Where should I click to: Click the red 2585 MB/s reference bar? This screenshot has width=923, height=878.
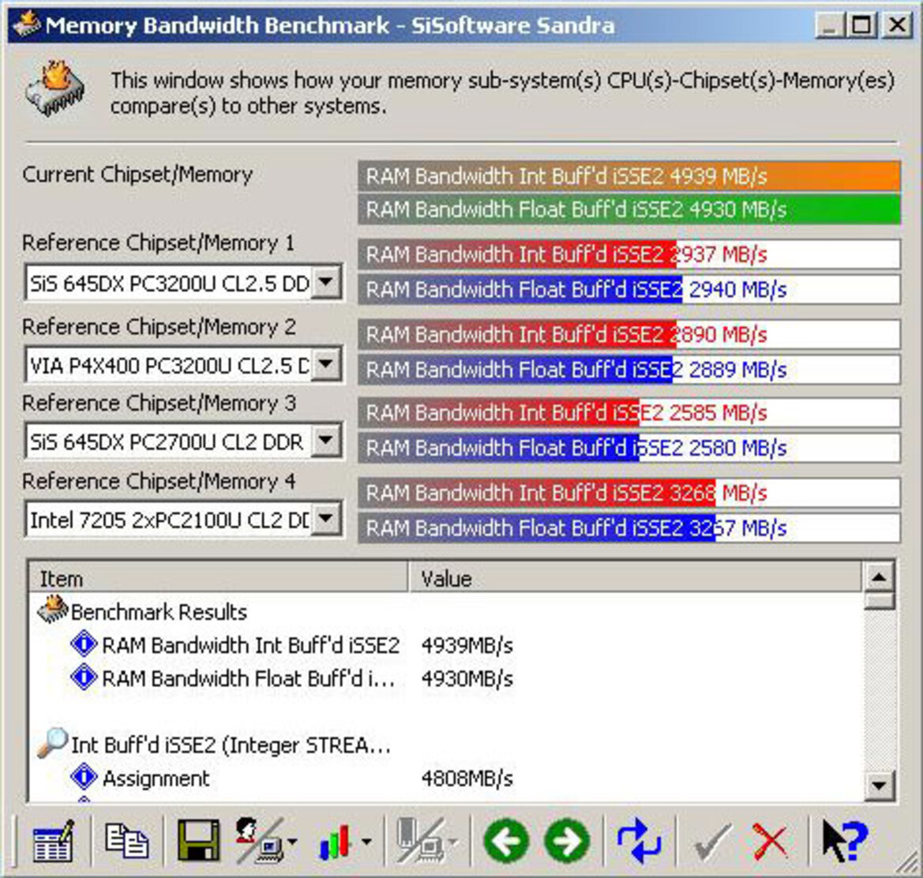click(629, 412)
